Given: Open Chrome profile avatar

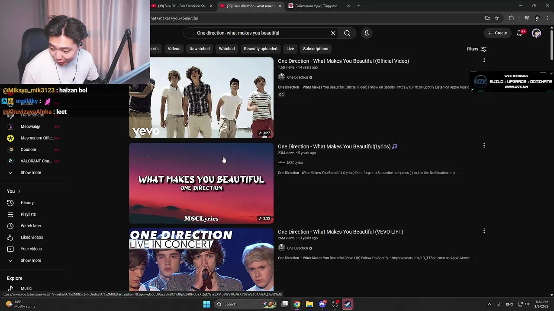Looking at the screenshot, I should [x=537, y=18].
